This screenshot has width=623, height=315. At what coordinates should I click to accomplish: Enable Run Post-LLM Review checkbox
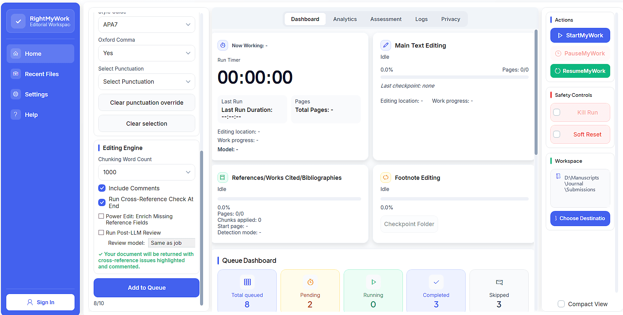pyautogui.click(x=101, y=233)
